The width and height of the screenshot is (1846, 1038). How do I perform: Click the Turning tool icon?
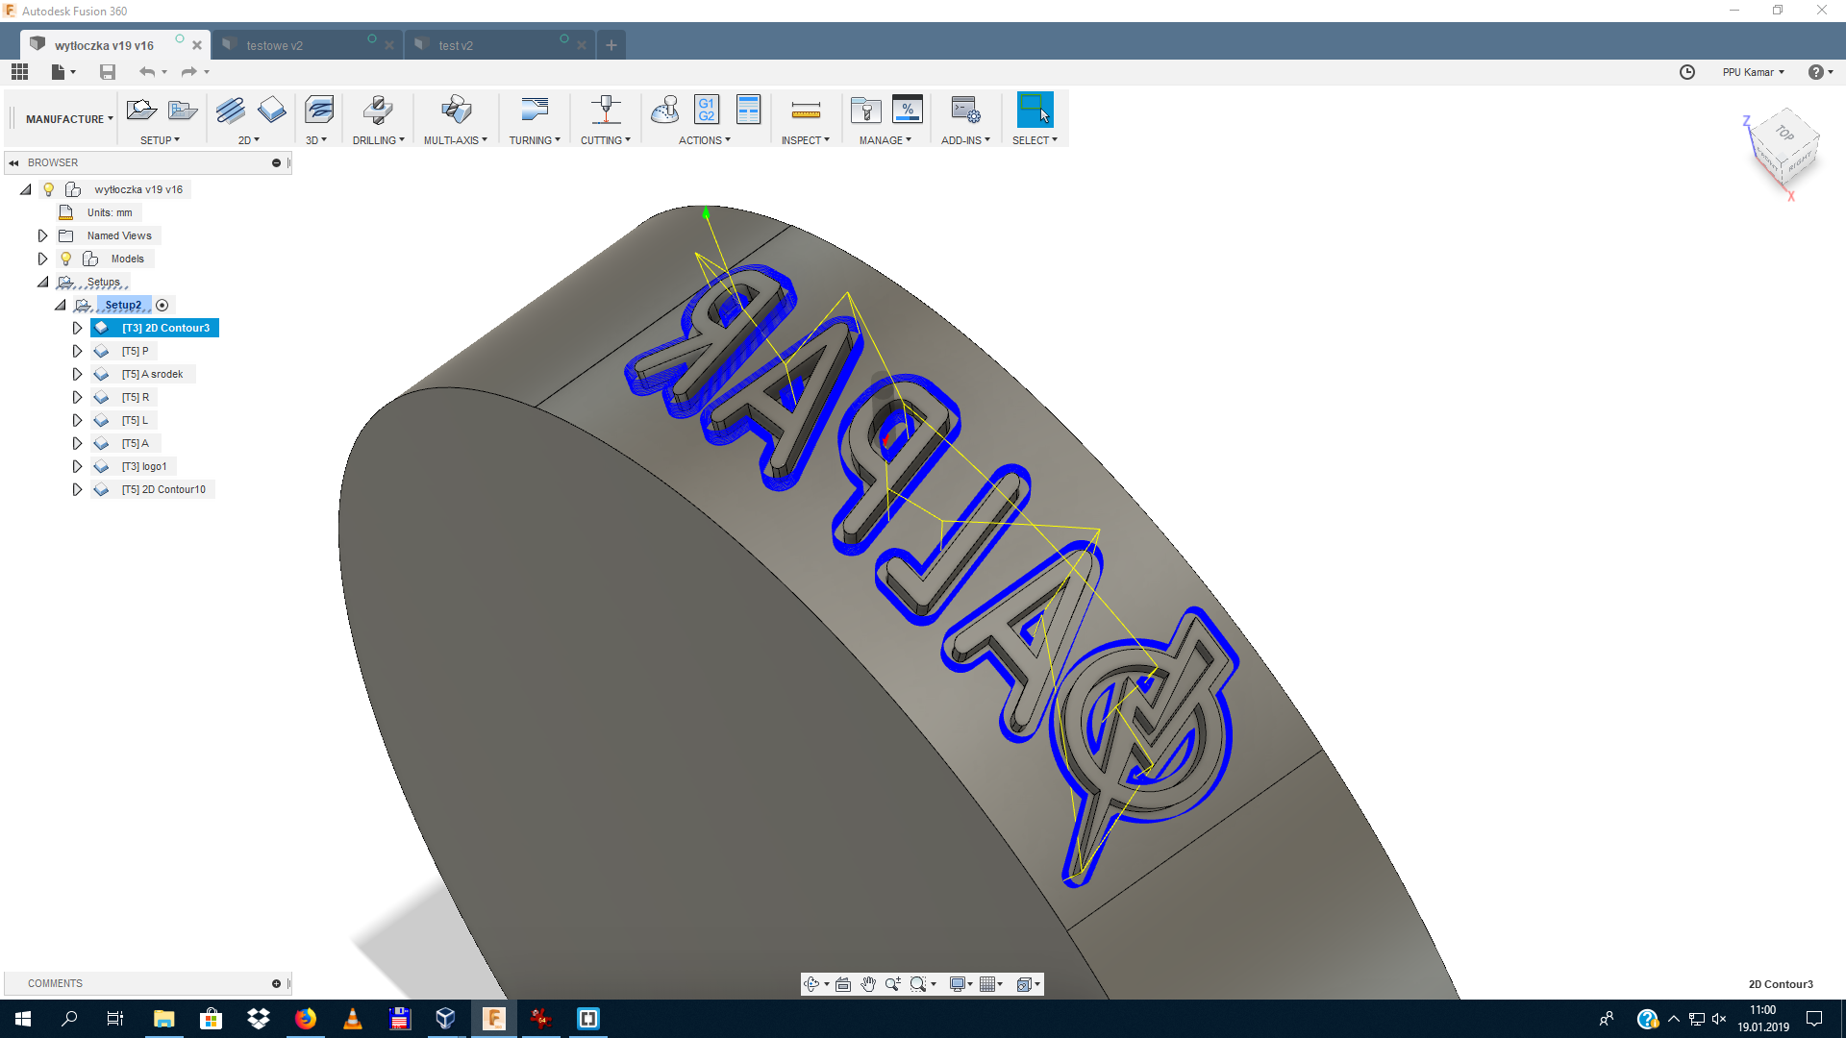534,111
